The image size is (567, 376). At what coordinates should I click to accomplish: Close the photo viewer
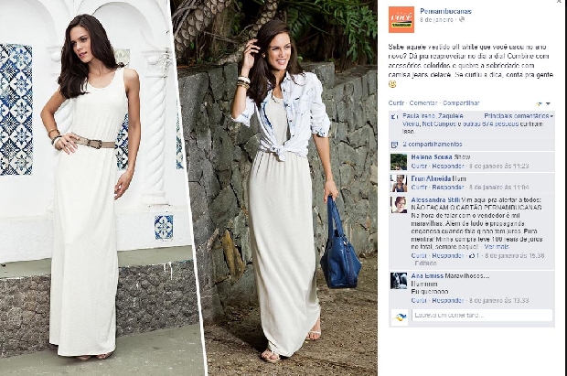(x=560, y=2)
